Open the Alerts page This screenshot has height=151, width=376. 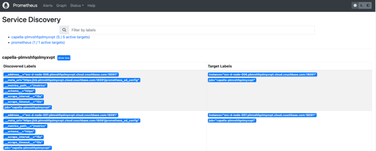pyautogui.click(x=48, y=5)
